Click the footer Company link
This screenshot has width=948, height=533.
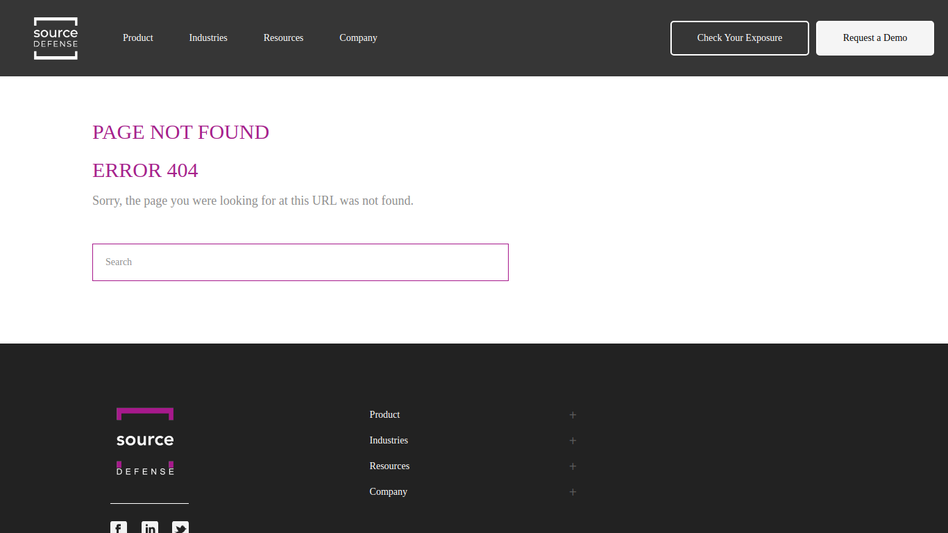[x=388, y=492]
